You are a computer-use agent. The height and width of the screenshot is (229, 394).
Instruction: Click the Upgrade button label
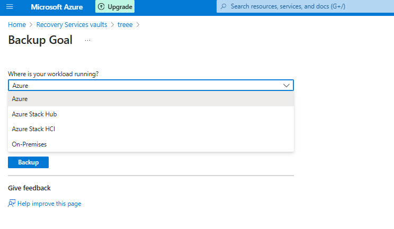tap(120, 7)
